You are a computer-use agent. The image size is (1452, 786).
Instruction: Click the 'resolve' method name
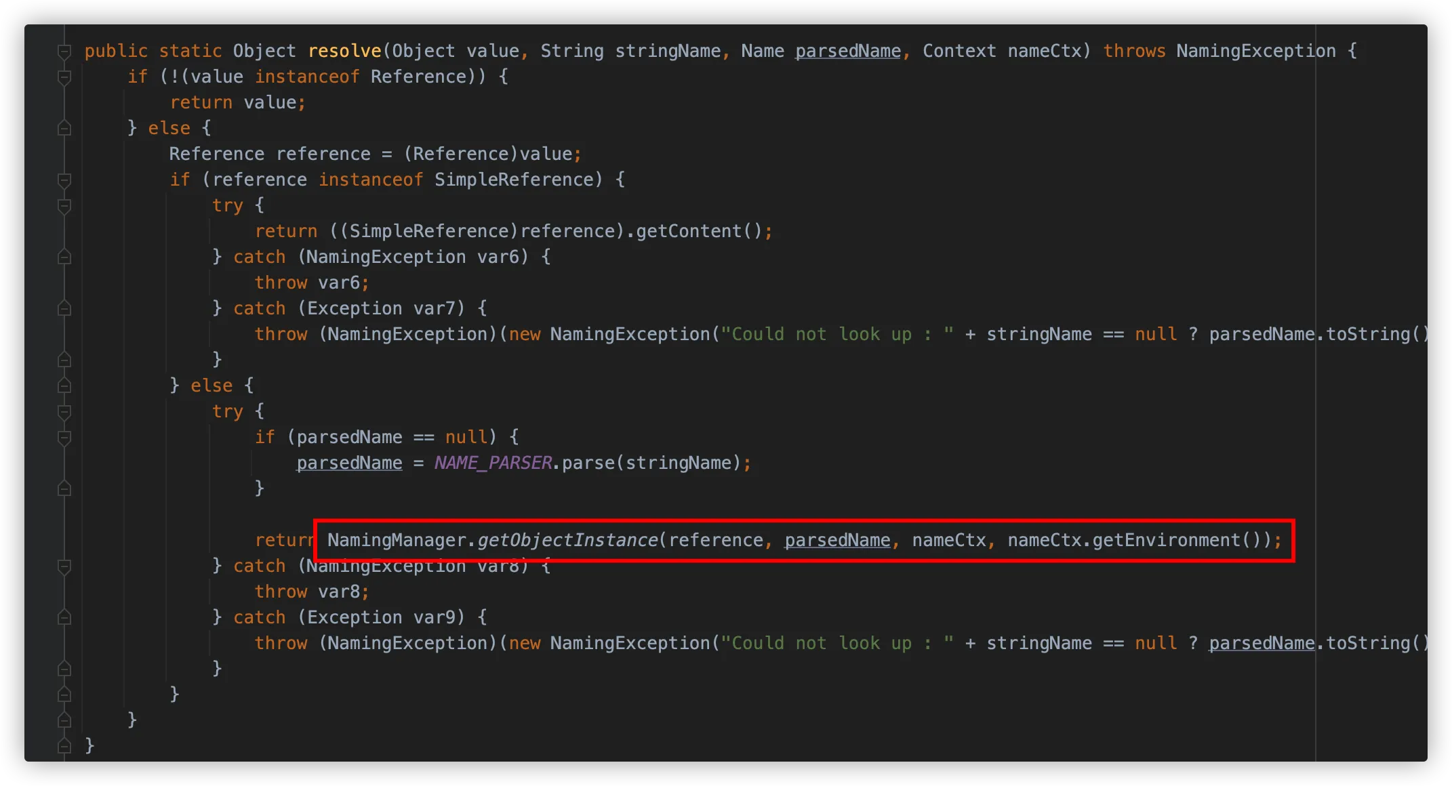(x=345, y=51)
